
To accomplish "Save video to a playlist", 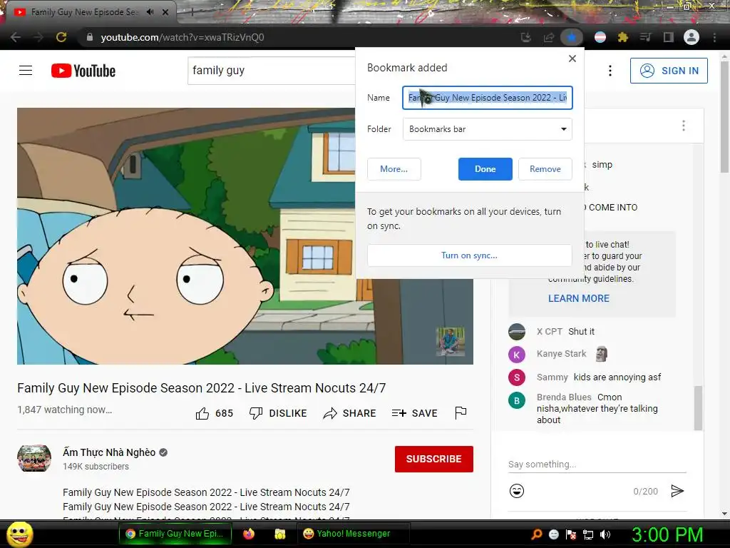I will [x=414, y=413].
